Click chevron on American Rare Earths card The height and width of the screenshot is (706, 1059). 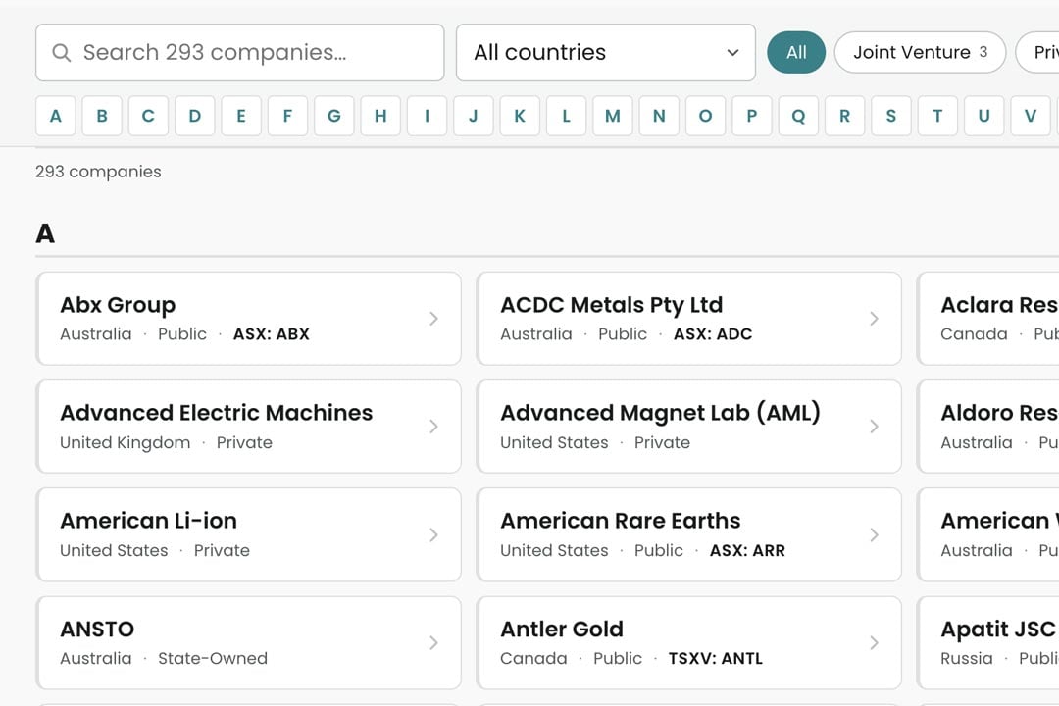click(x=874, y=535)
